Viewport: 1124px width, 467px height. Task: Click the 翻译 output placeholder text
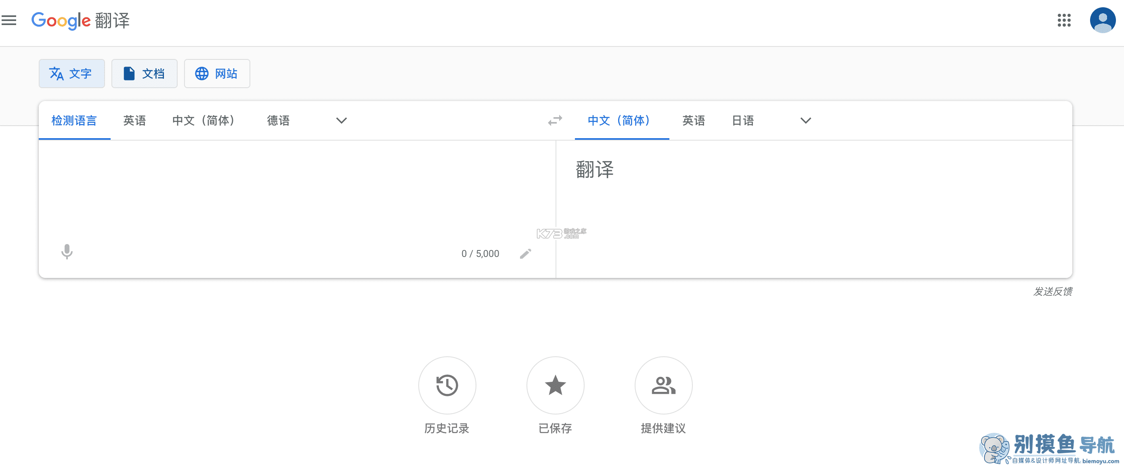tap(595, 169)
